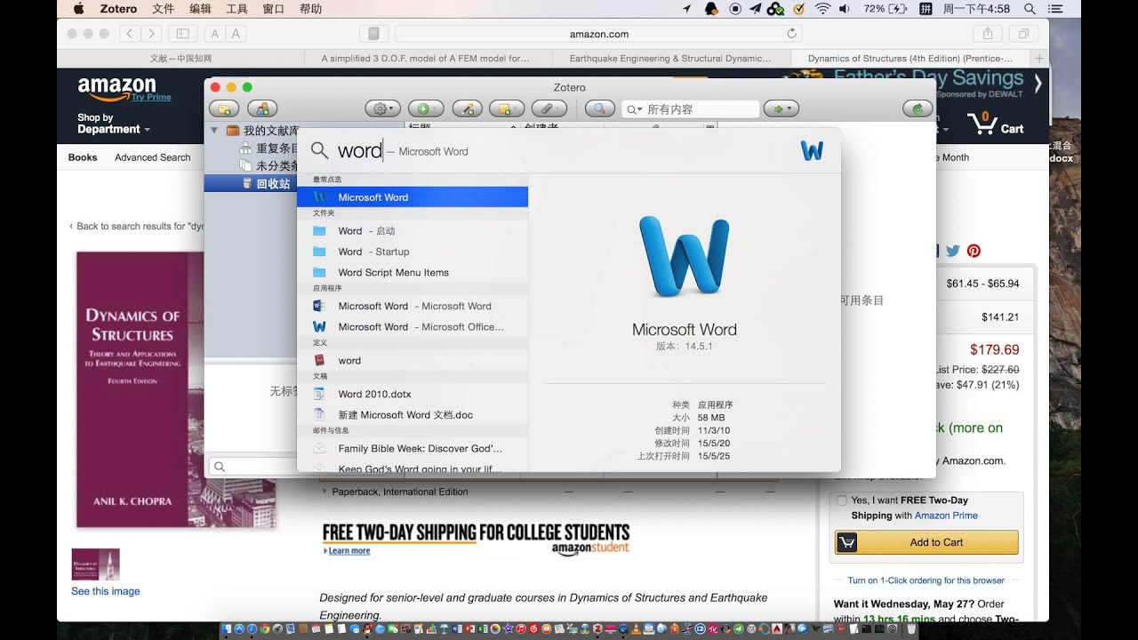This screenshot has width=1138, height=640.
Task: Click Spotlight magnifier icon
Action: [320, 151]
